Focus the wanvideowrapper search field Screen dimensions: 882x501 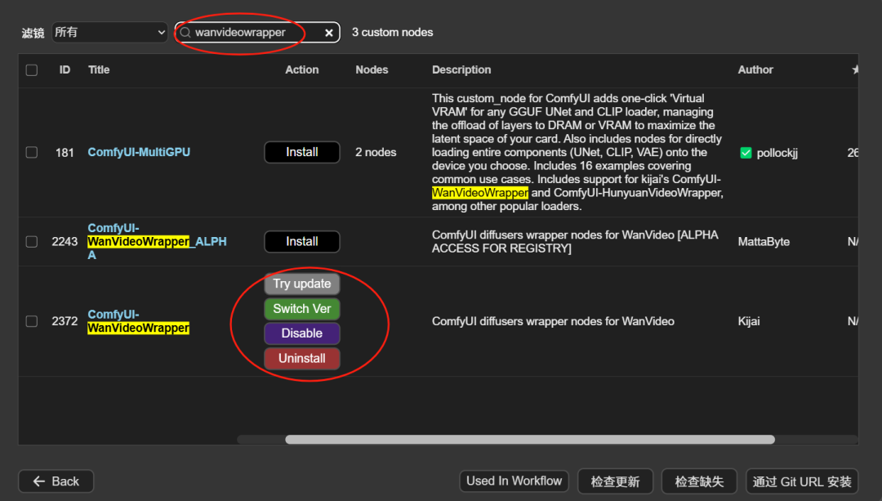(253, 33)
